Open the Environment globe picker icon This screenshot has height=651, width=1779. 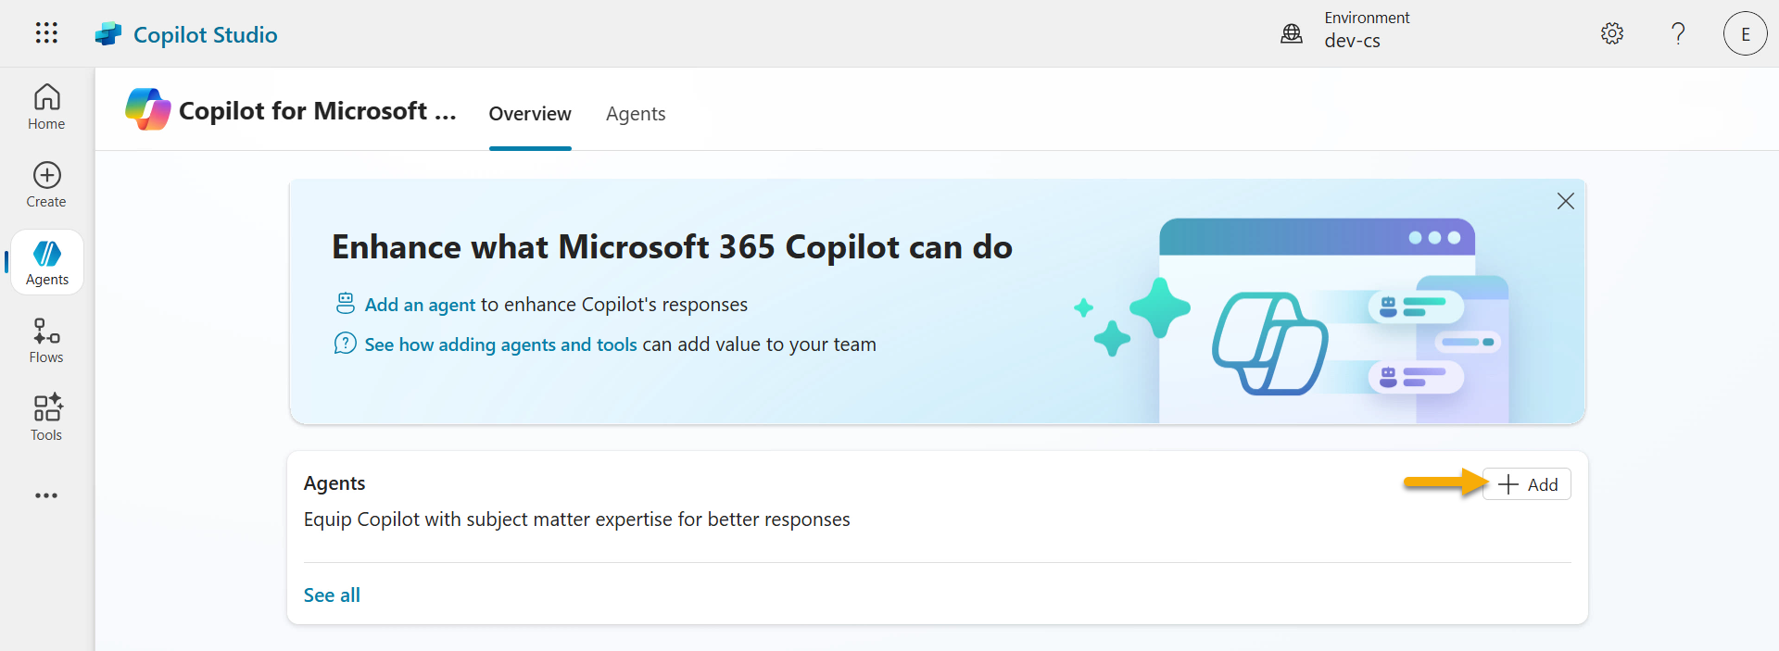click(x=1292, y=34)
